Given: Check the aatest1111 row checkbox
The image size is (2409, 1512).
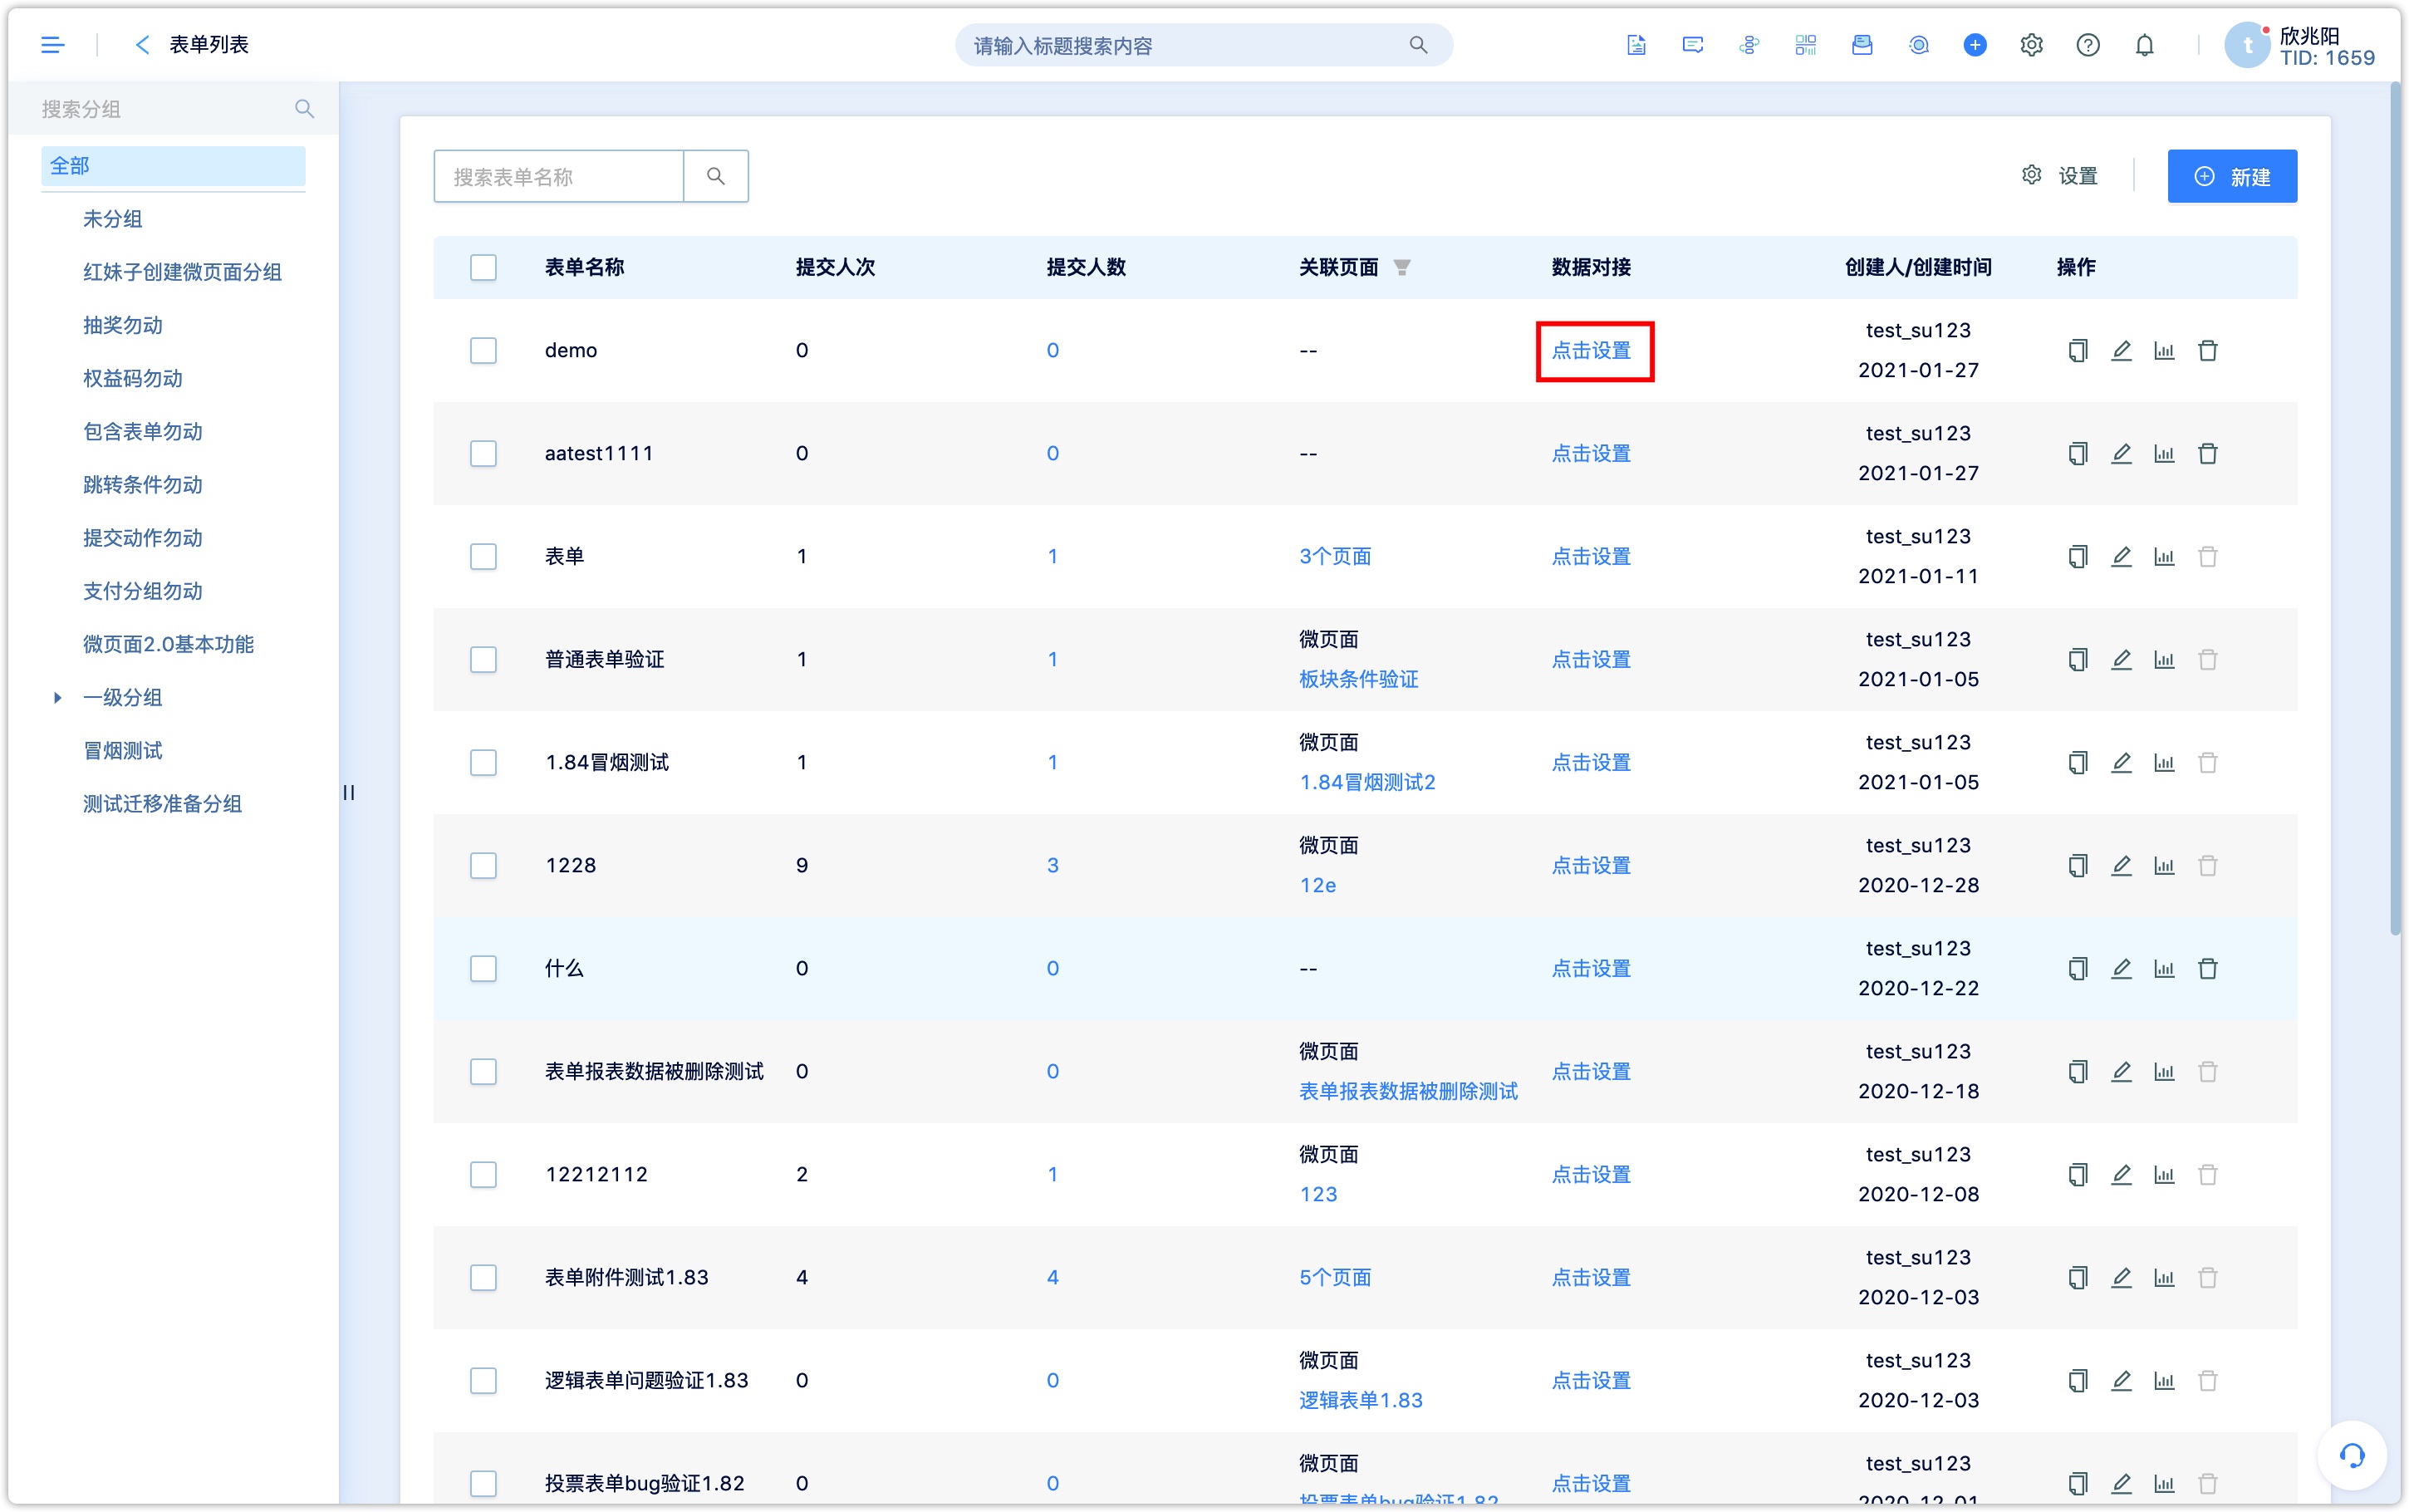Looking at the screenshot, I should (x=483, y=453).
